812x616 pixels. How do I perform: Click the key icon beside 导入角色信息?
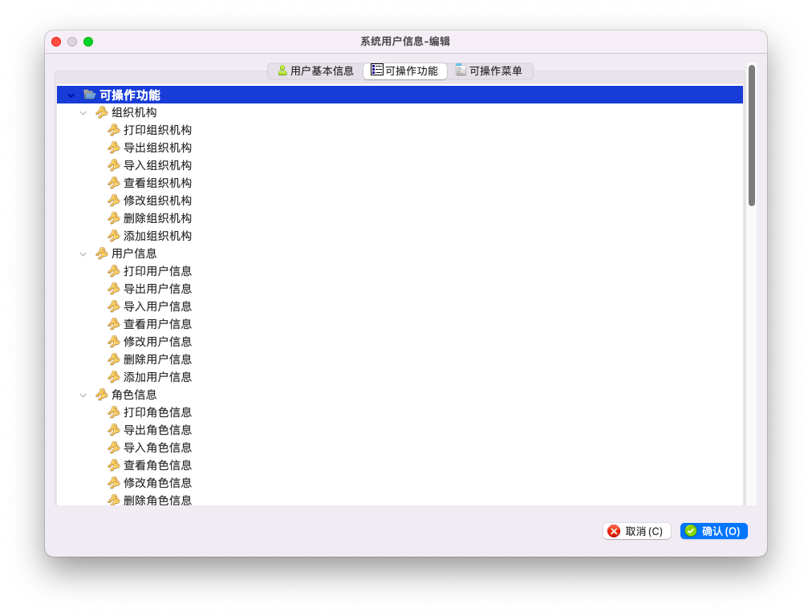pyautogui.click(x=114, y=448)
